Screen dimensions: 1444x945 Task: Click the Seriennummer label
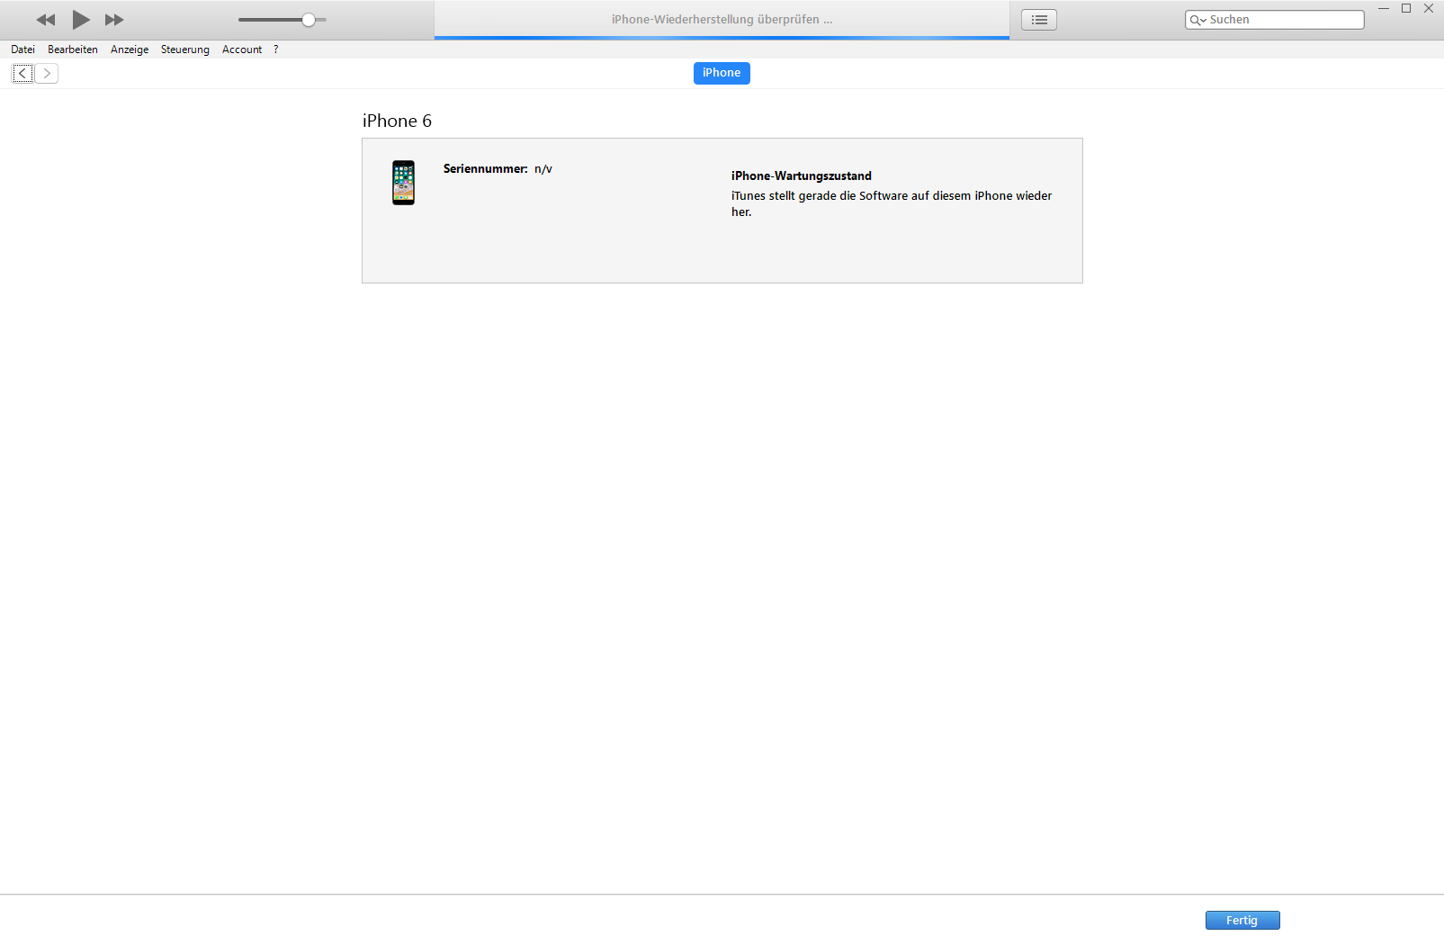(486, 169)
